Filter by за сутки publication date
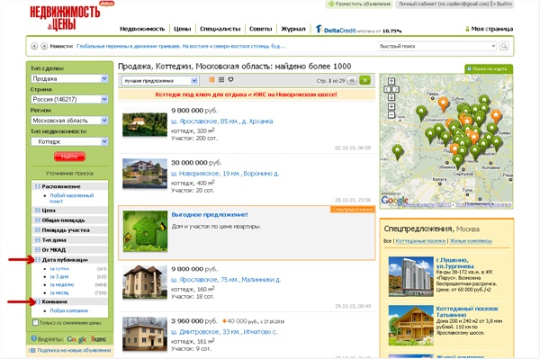Image resolution: width=540 pixels, height=359 pixels. 59,268
